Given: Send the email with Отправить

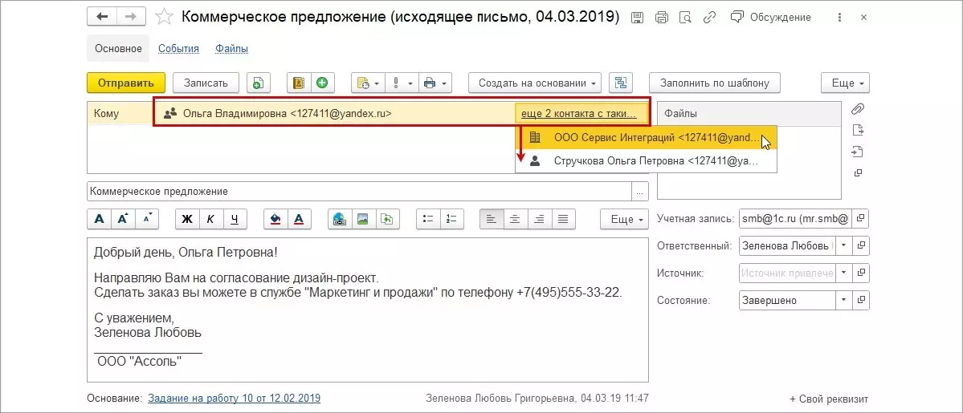Looking at the screenshot, I should pyautogui.click(x=126, y=83).
